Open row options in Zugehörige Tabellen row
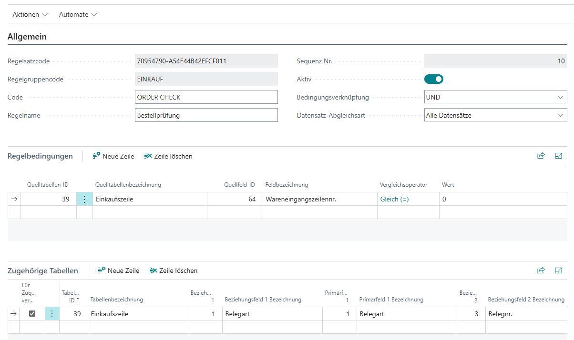This screenshot has width=574, height=340. coord(52,314)
